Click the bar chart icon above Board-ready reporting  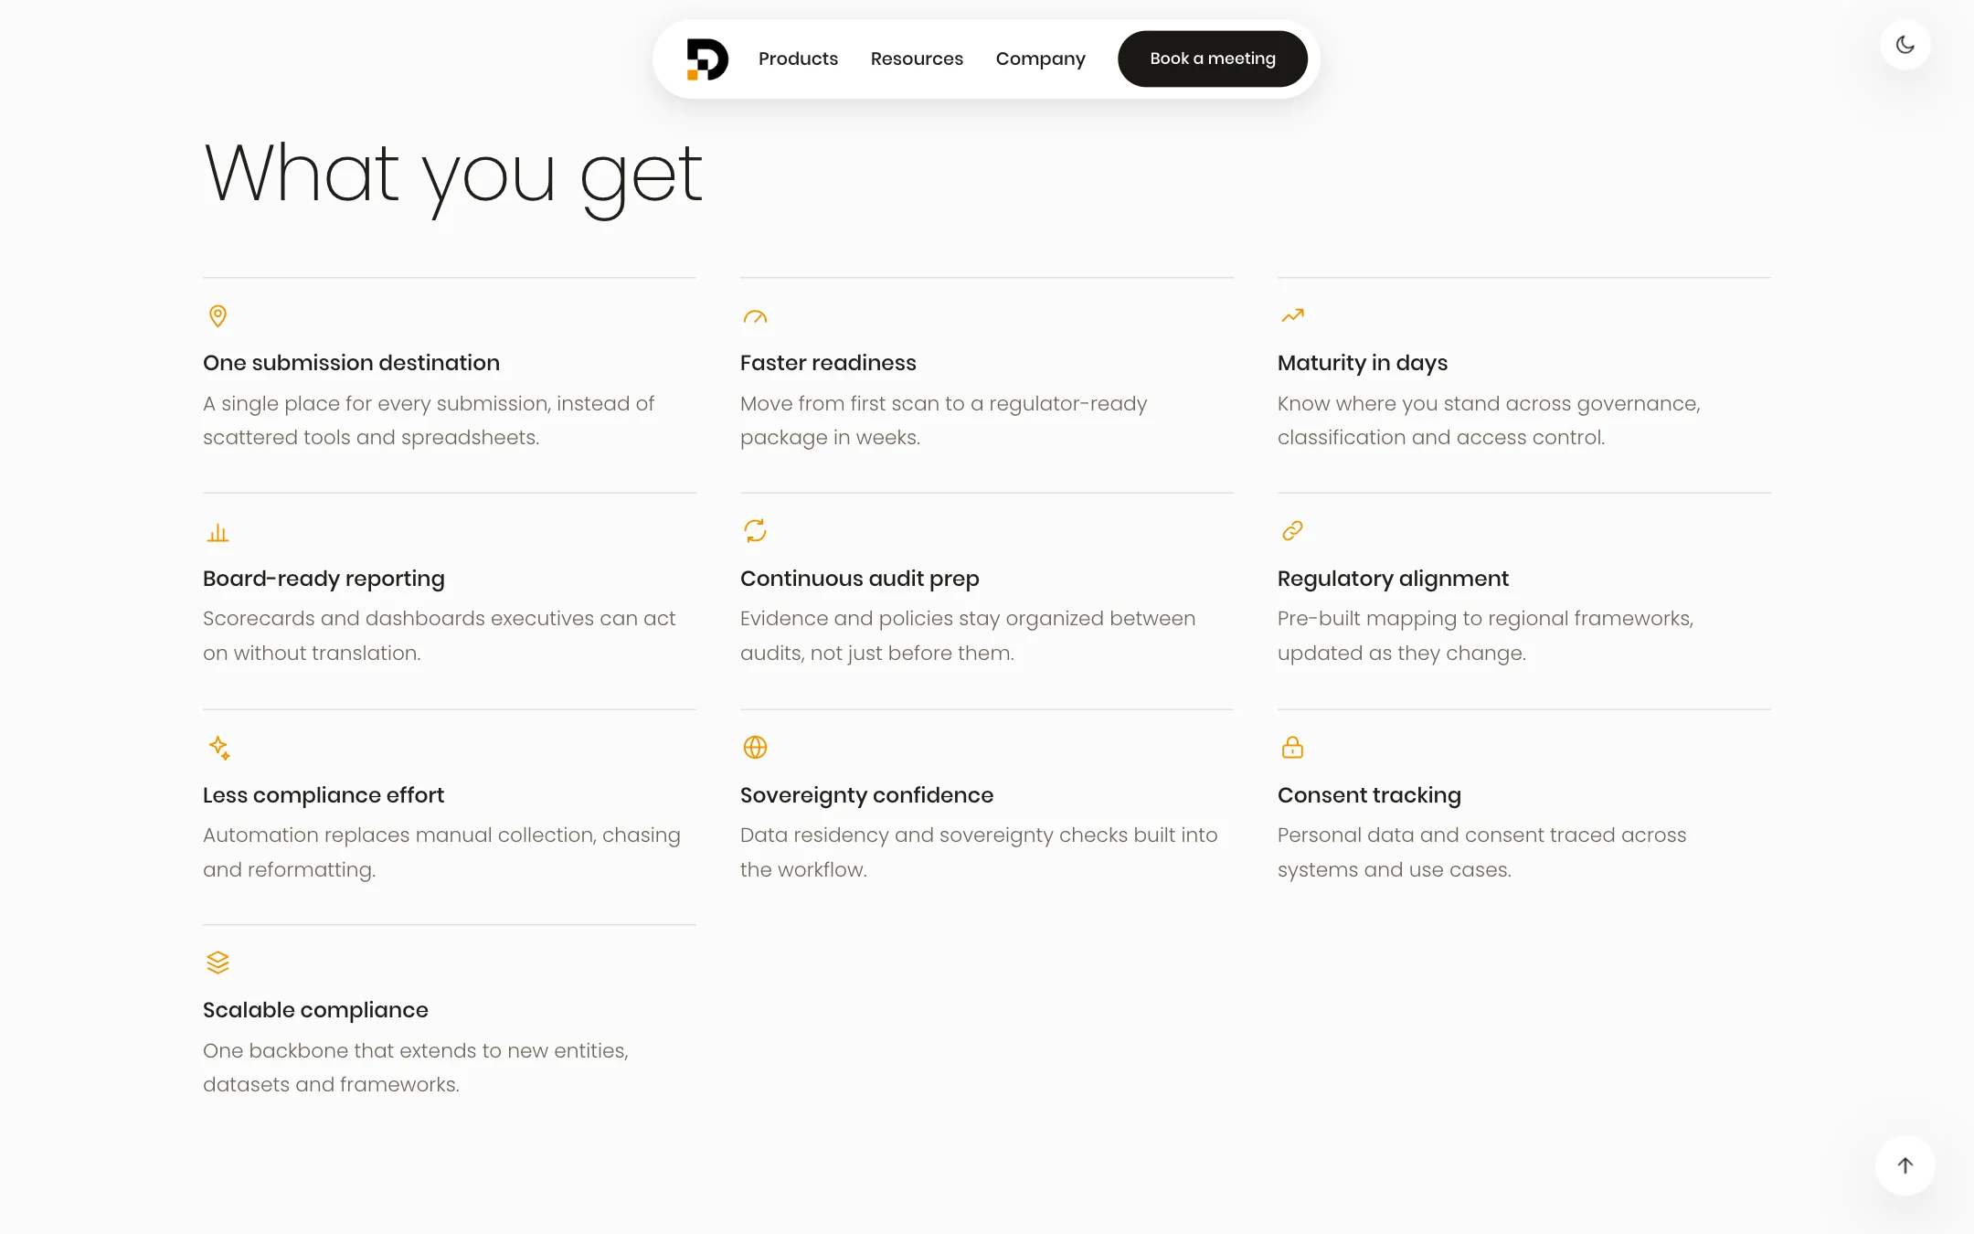coord(218,532)
